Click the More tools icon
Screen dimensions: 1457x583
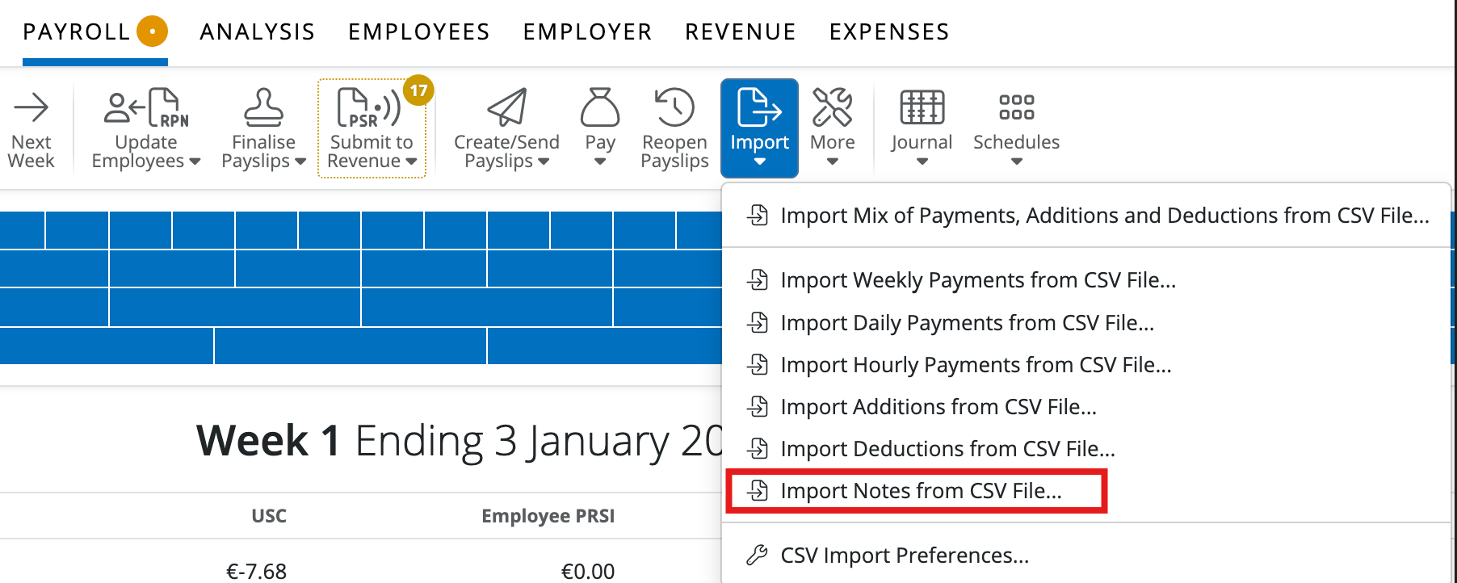point(833,107)
